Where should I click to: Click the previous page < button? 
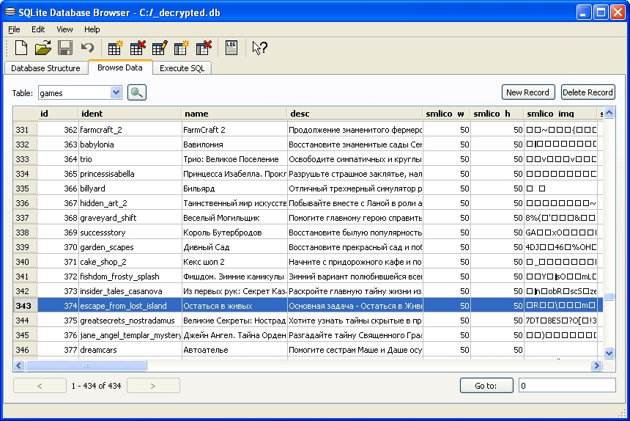(40, 386)
